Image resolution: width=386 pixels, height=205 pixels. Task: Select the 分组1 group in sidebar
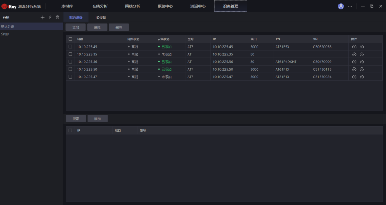(x=5, y=34)
